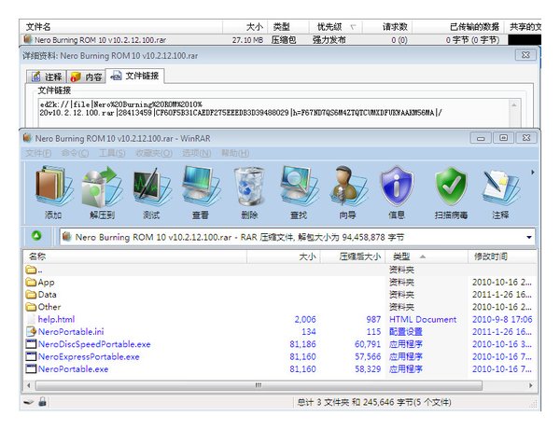Sort by 修改时间 column

pos(502,257)
